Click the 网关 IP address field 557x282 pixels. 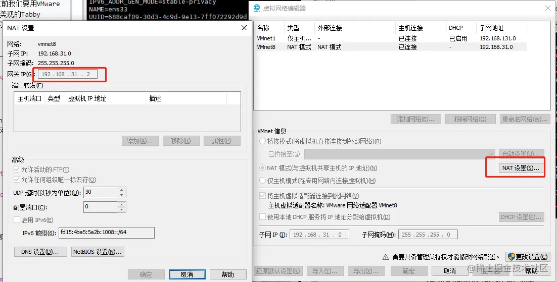67,75
